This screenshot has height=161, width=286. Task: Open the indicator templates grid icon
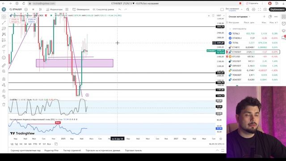coord(67,9)
